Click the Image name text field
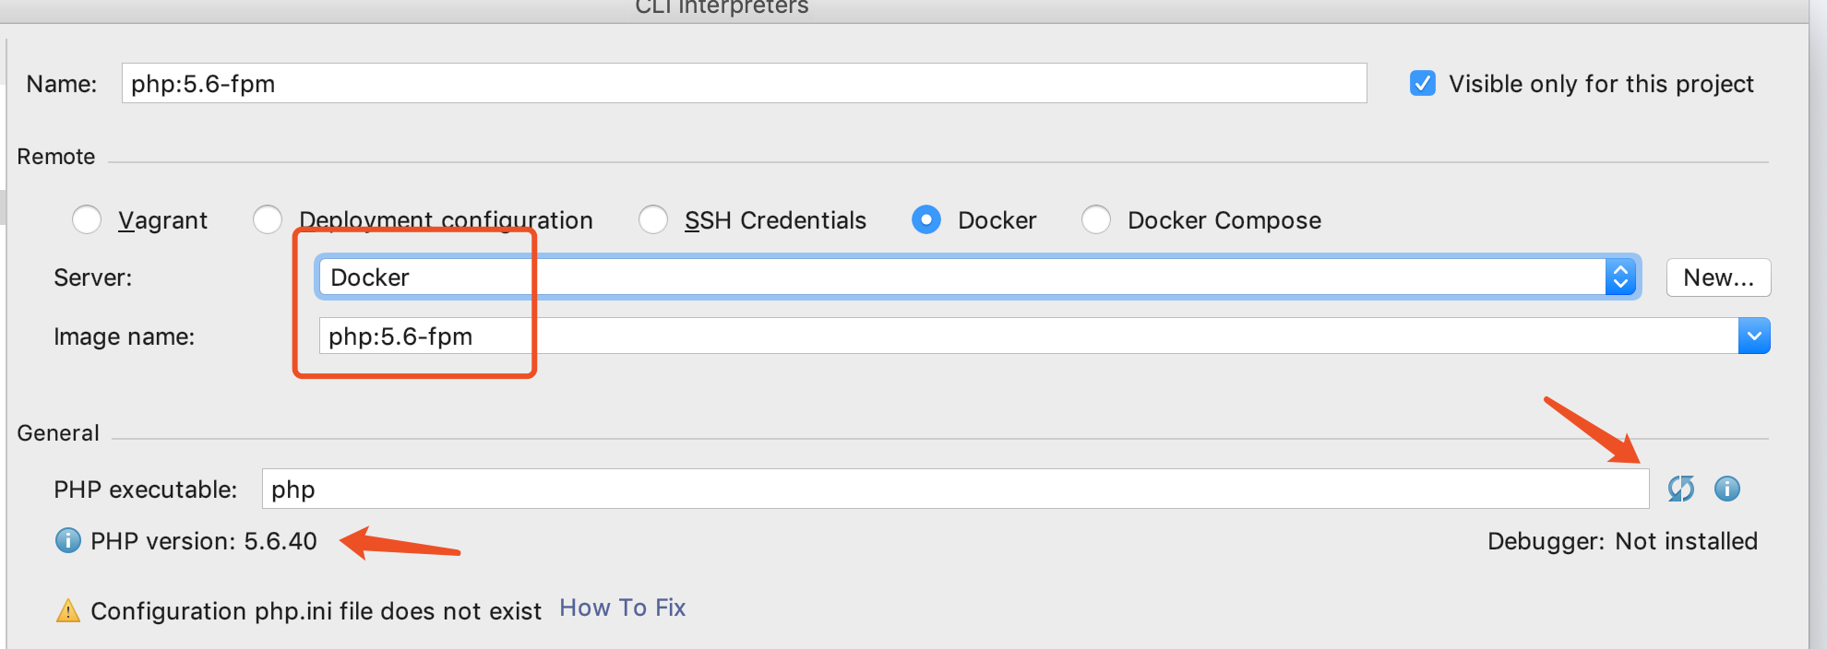 (x=1024, y=336)
